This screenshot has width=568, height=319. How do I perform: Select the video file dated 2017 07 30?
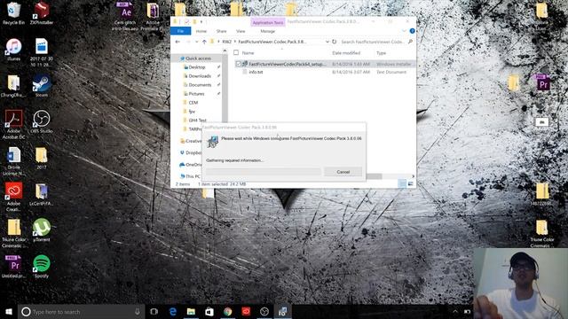pyautogui.click(x=42, y=52)
